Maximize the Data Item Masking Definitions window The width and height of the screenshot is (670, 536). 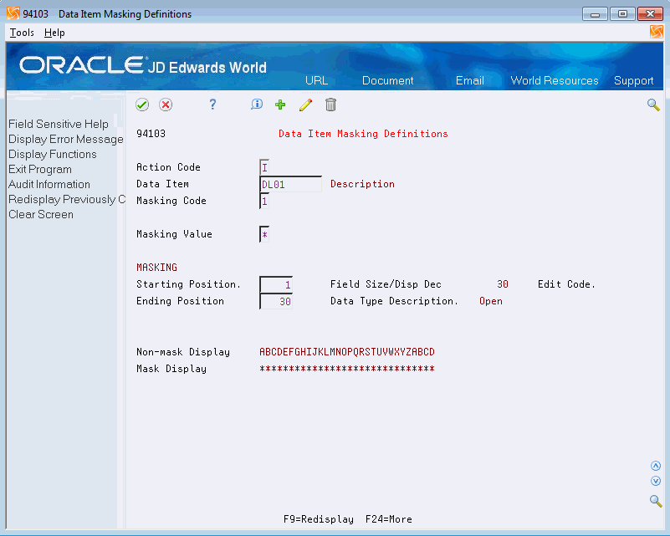pos(622,14)
